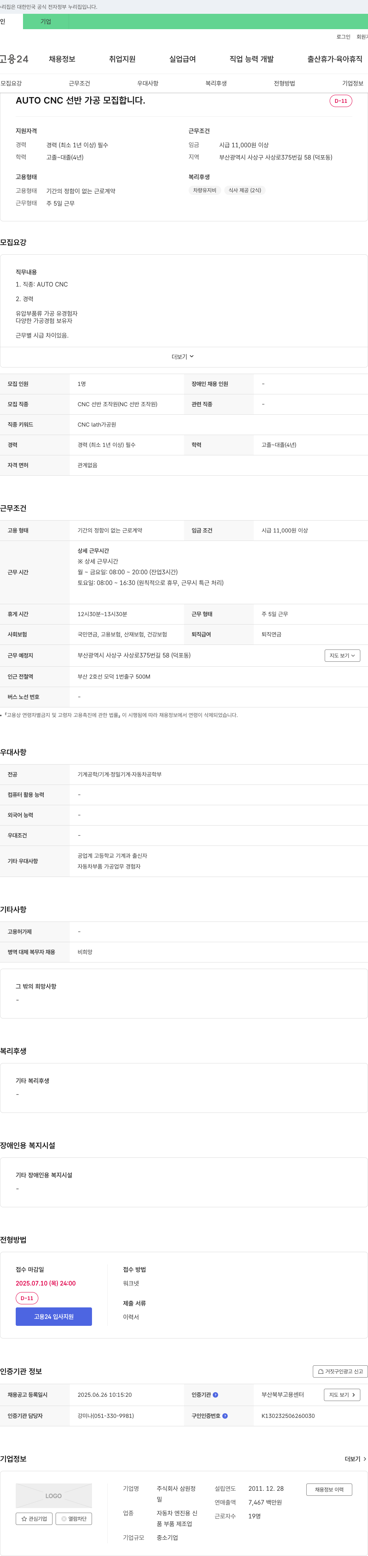Image resolution: width=368 pixels, height=1556 pixels.
Task: Select the 국민연금, 고용보험, 산재보험, 건강보험 cell
Action: coord(122,635)
